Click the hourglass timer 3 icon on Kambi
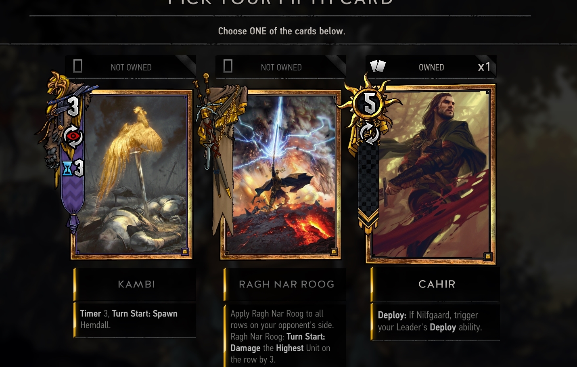 click(73, 169)
